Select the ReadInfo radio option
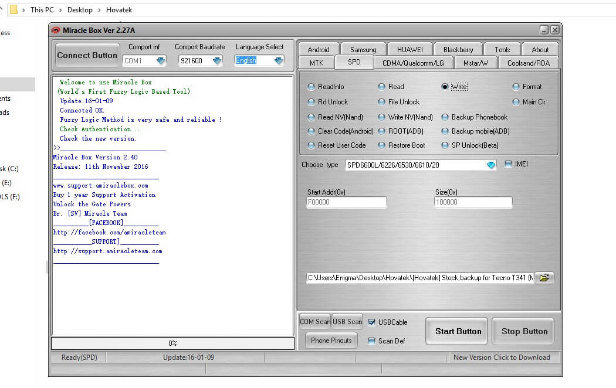Viewport: 616px width, 388px height. point(312,87)
